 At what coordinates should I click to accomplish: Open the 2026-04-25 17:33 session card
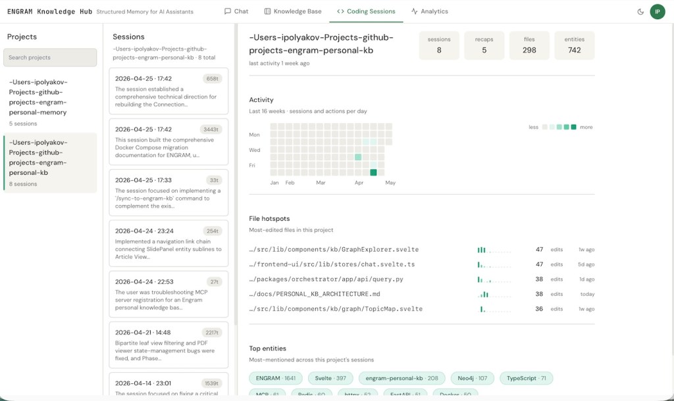[168, 193]
